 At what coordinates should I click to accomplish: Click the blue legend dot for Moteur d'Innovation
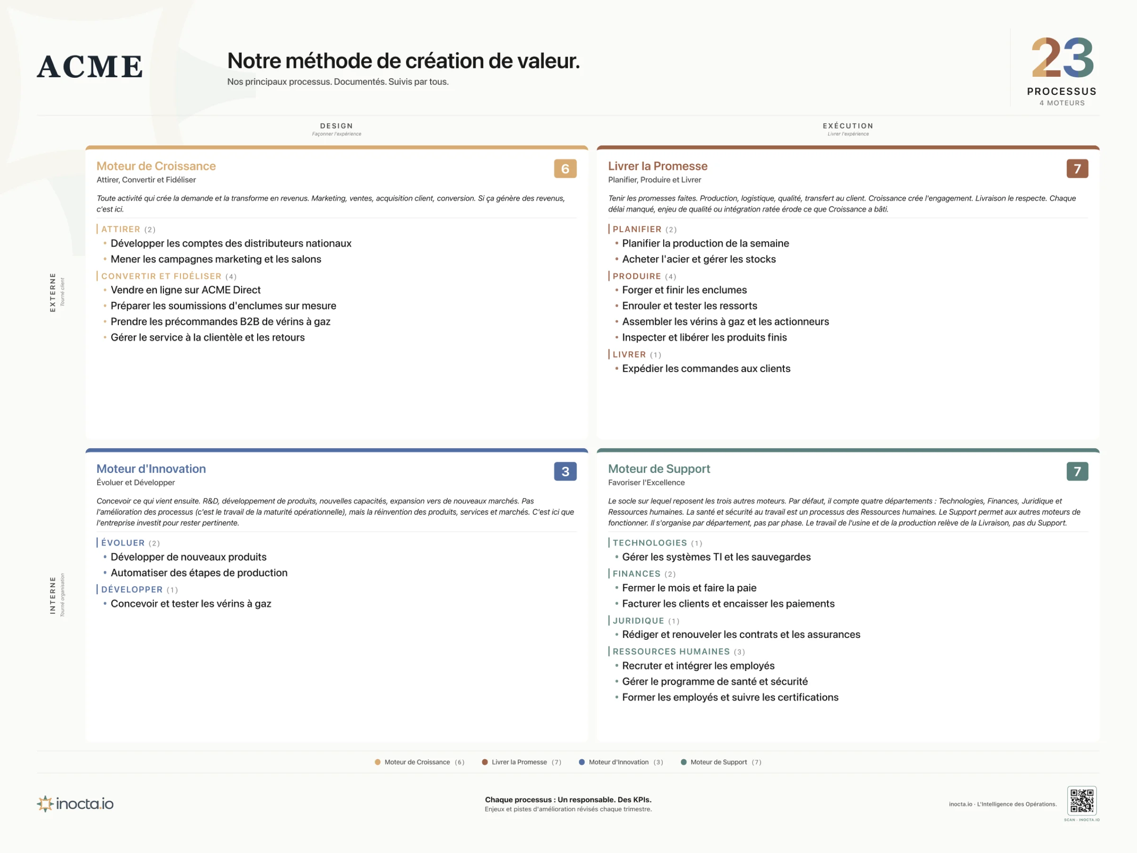pyautogui.click(x=582, y=762)
